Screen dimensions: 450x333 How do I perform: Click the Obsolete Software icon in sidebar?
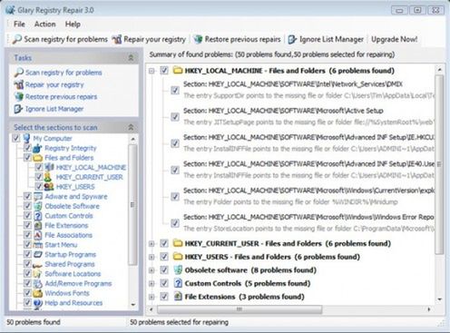[x=38, y=206]
